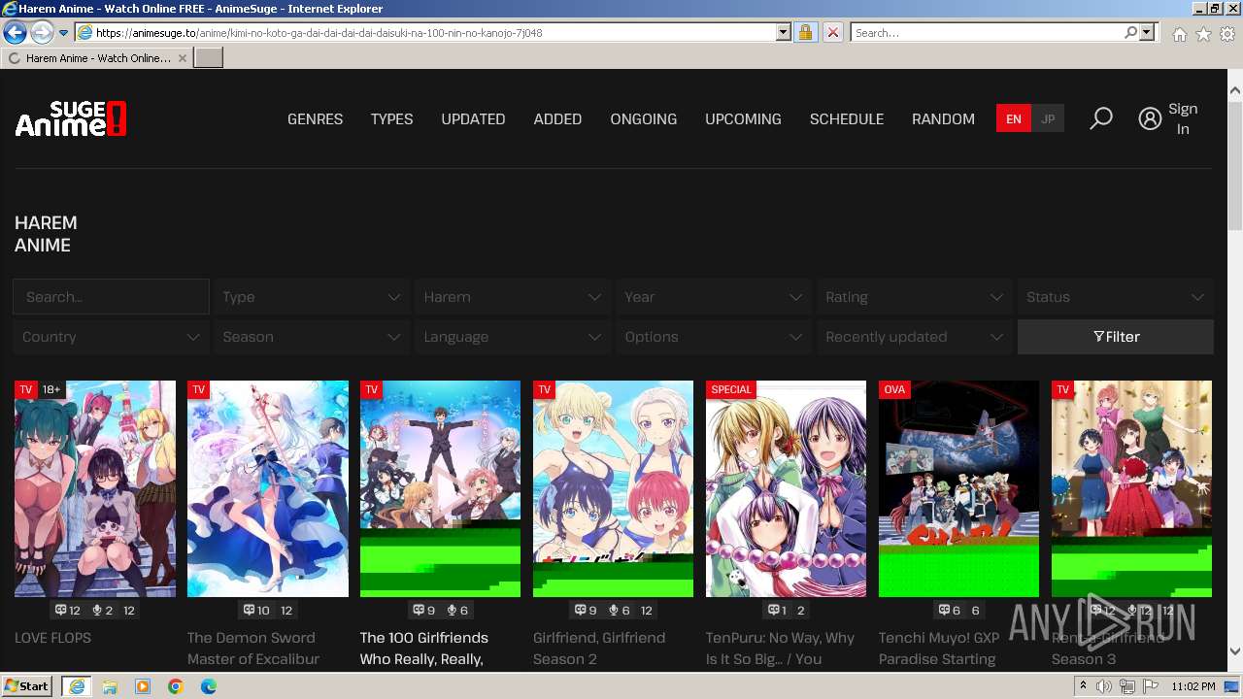Click the security lock icon in address bar
Screen dimensions: 1243x699
[805, 32]
